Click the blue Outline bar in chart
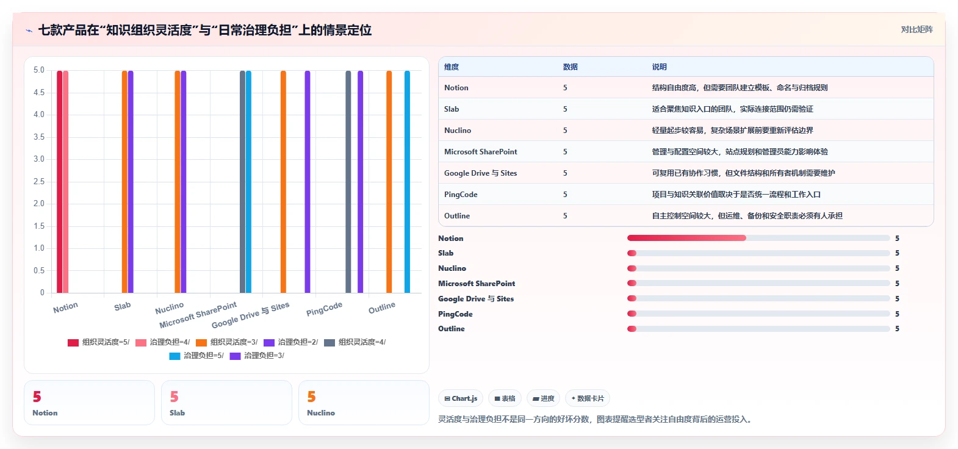This screenshot has height=449, width=958. click(x=407, y=182)
